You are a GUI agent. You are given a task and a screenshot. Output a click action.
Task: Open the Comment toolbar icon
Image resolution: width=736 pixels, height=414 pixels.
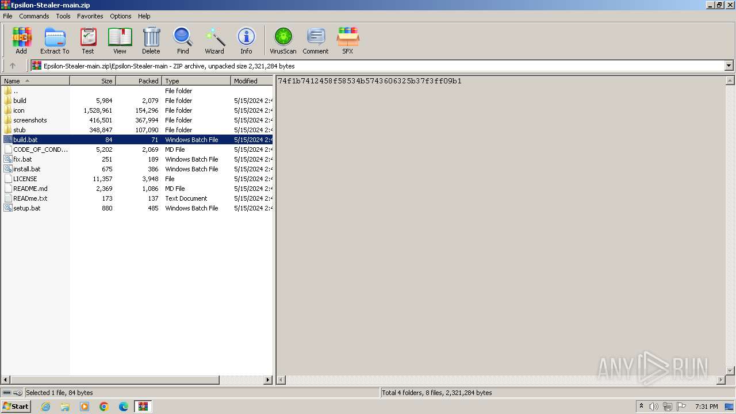[x=316, y=41]
